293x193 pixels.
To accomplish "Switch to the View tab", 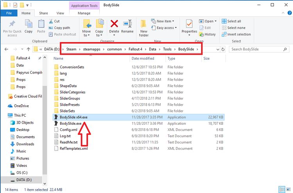I will click(x=60, y=13).
